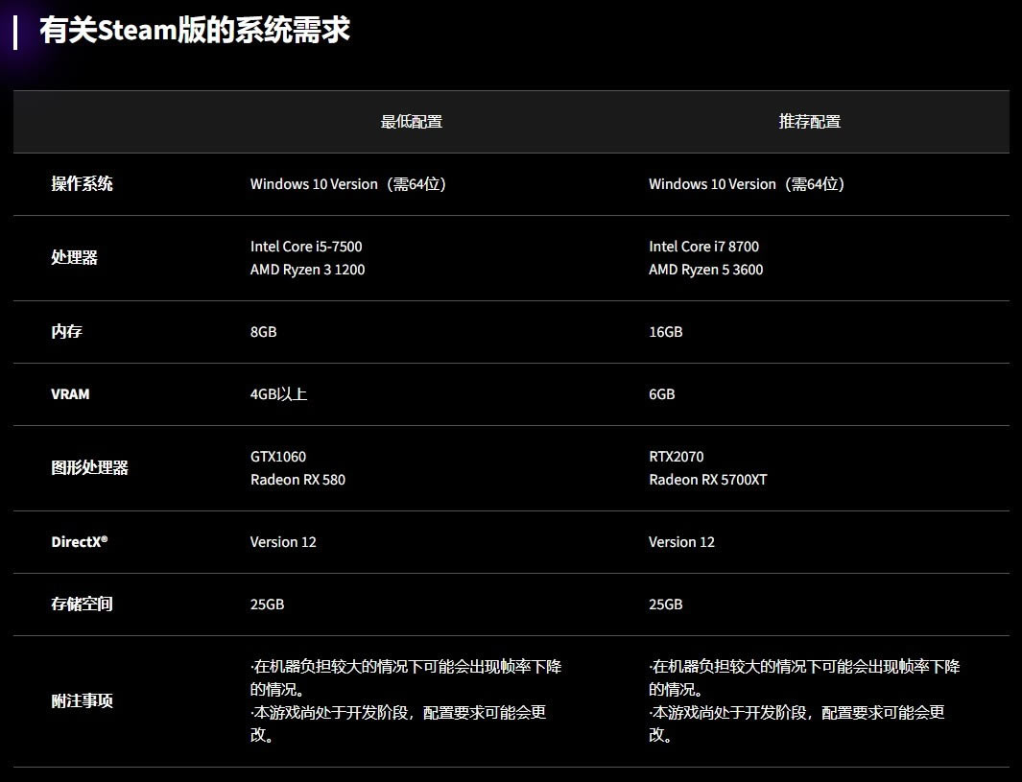Viewport: 1022px width, 782px height.
Task: Click the DirectX® row label
Action: click(x=79, y=542)
